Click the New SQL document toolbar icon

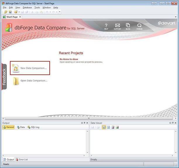[x=10, y=12]
